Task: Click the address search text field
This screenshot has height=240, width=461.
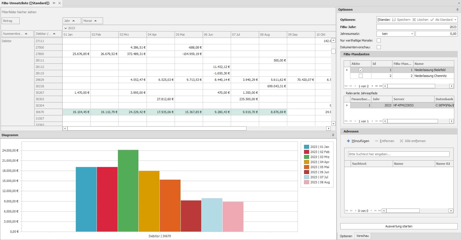Action: (399, 154)
